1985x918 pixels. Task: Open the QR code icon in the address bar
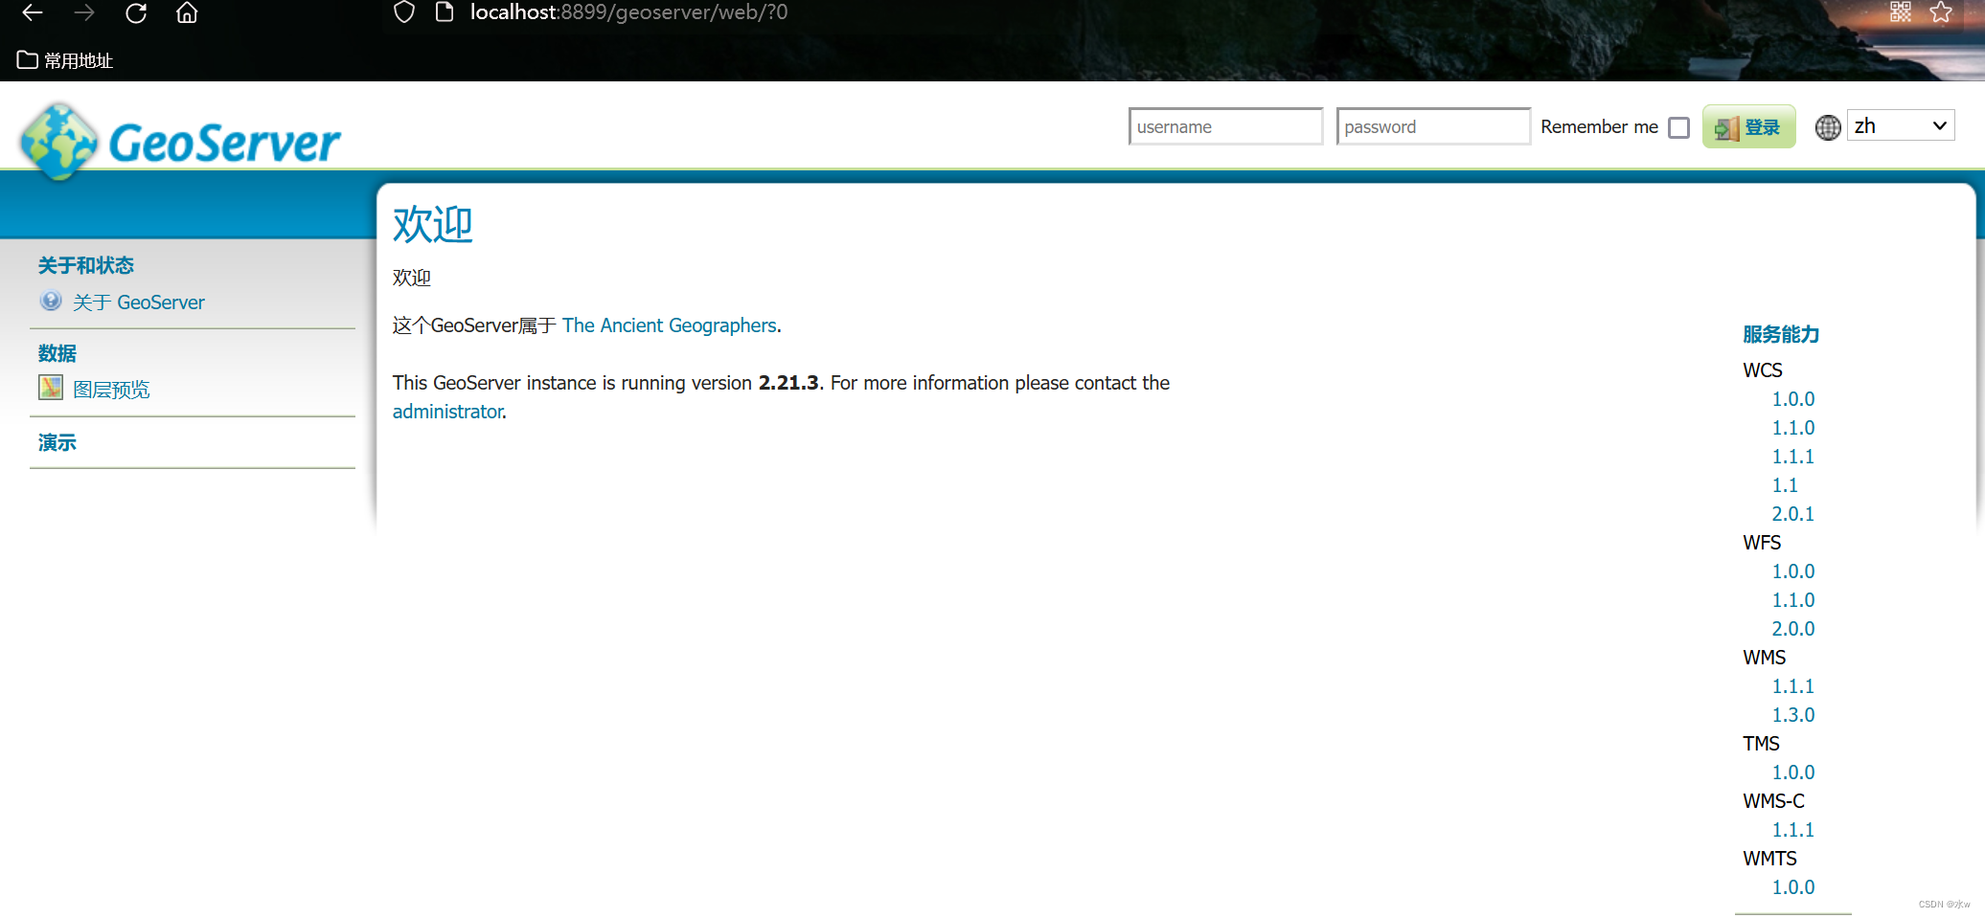1901,11
